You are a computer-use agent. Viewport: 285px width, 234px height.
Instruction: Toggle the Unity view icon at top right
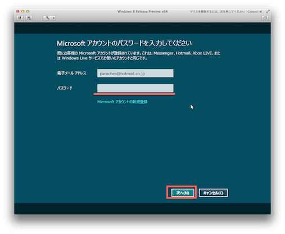[x=265, y=18]
